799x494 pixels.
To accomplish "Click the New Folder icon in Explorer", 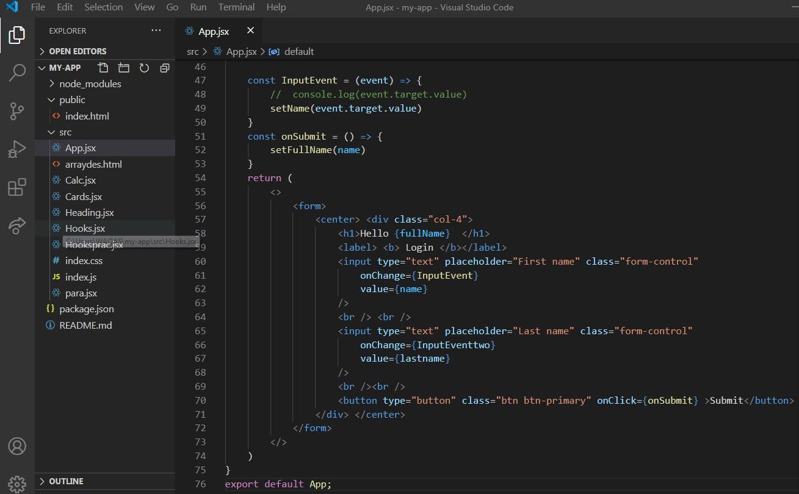I will coord(123,68).
